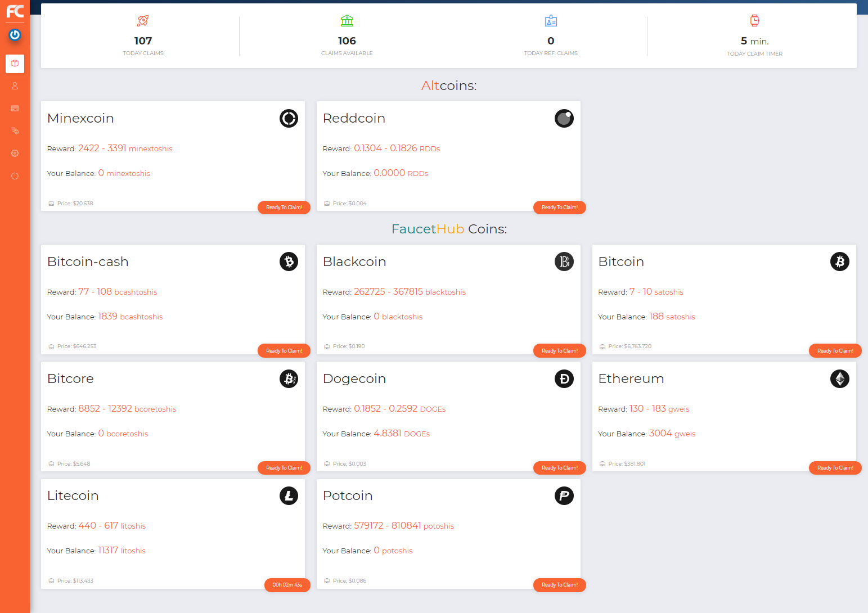
Task: Claim Bitcoin-cash with Ready To Claim button
Action: pyautogui.click(x=284, y=351)
